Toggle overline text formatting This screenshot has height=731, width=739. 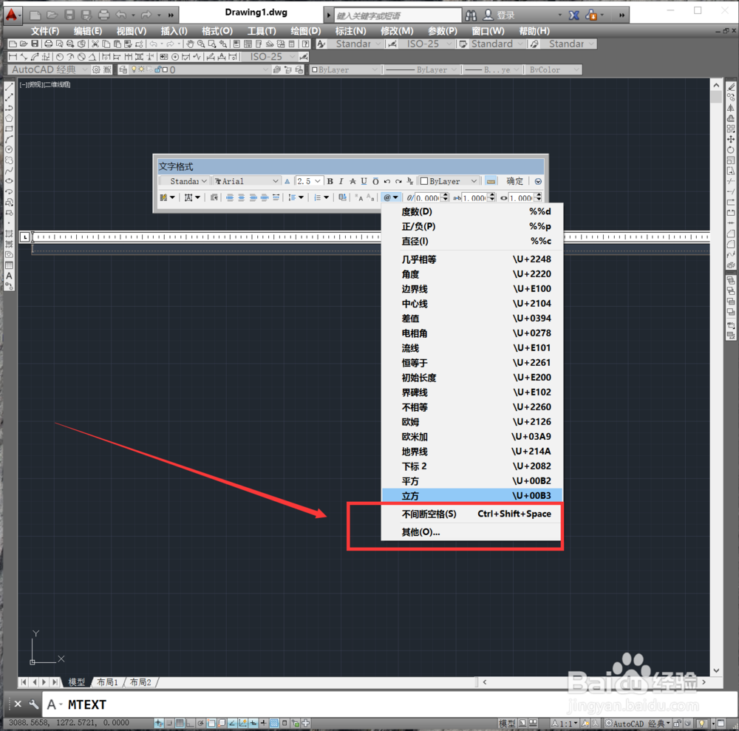(375, 181)
